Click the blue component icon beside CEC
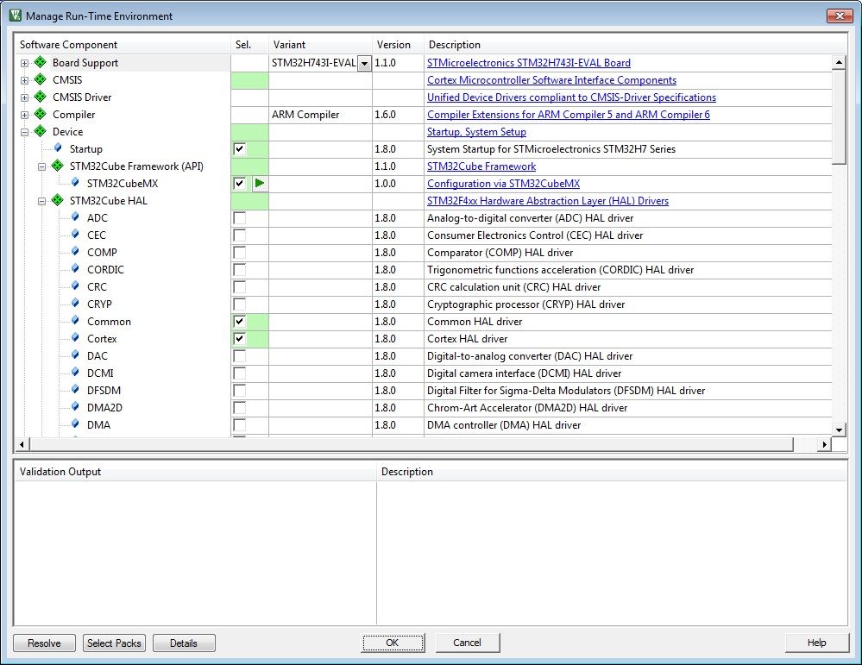The height and width of the screenshot is (665, 862). [75, 234]
